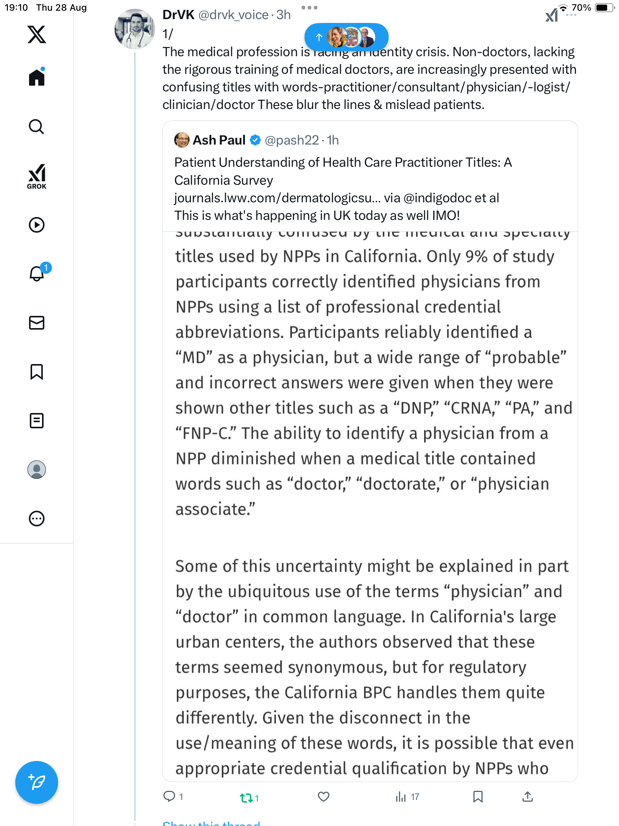Open the More options circle menu
The width and height of the screenshot is (619, 826).
[37, 519]
